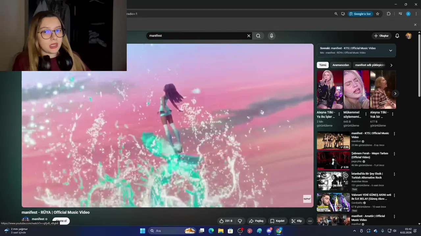The height and width of the screenshot is (236, 421).
Task: Start voice search with the microphone
Action: pyautogui.click(x=271, y=36)
